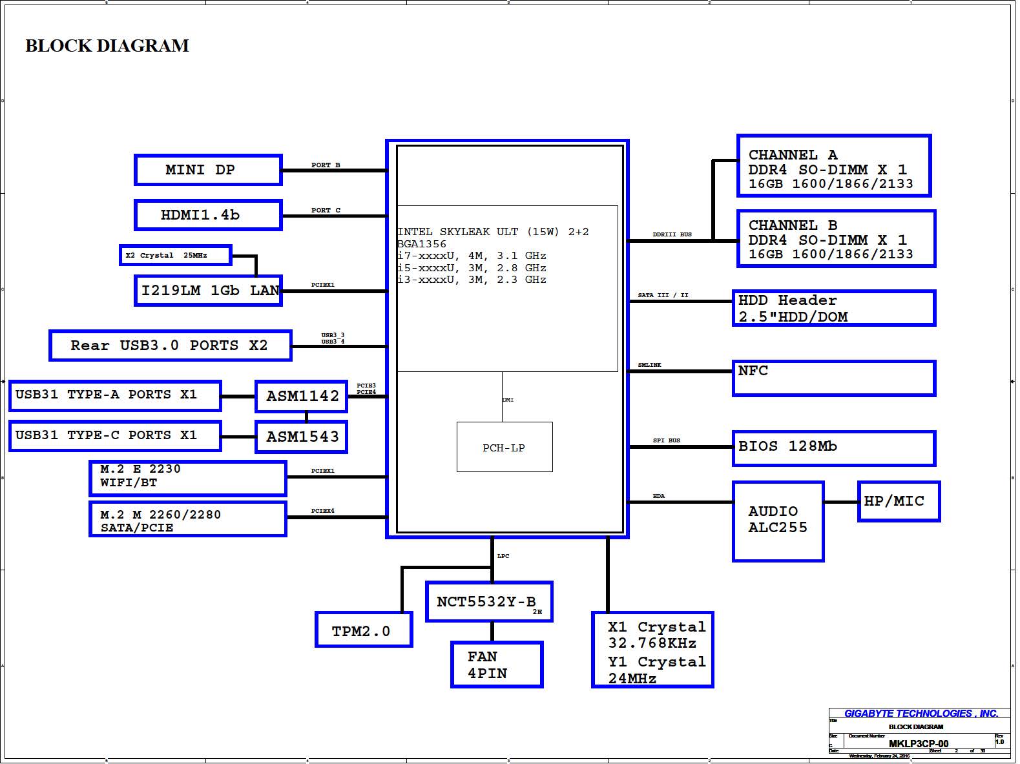The width and height of the screenshot is (1020, 764).
Task: Click the BGA1356 text line
Action: (422, 244)
